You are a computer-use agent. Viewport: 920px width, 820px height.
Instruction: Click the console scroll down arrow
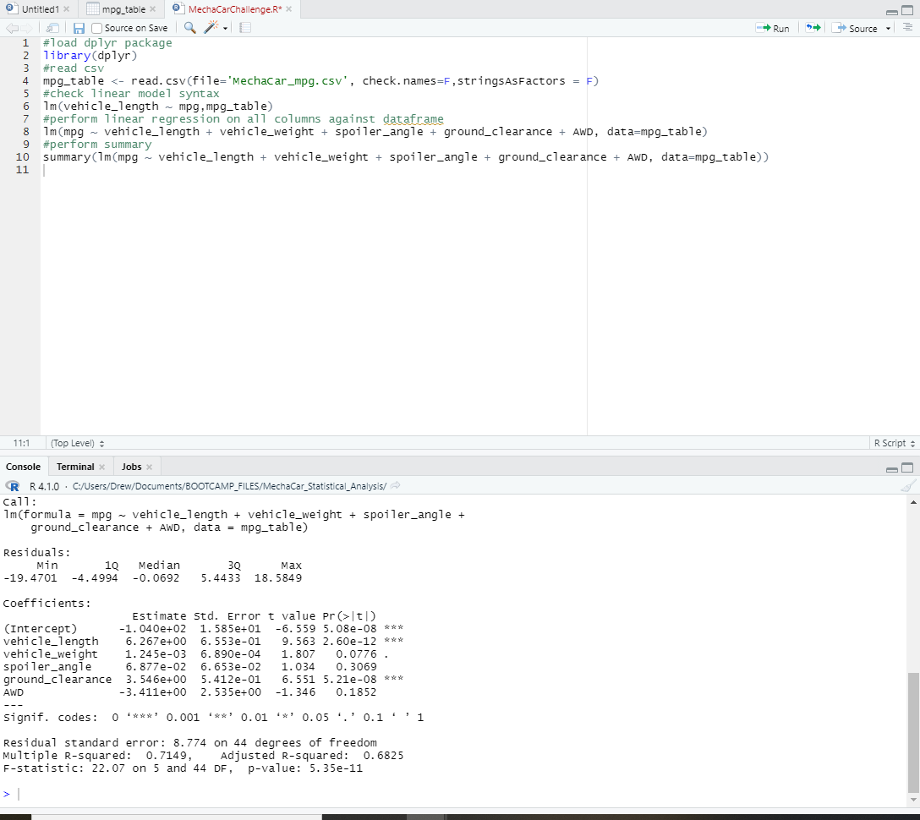click(913, 800)
